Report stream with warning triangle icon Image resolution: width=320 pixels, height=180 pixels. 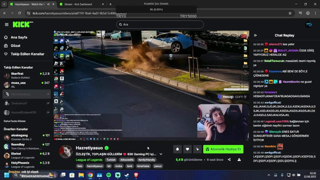[239, 159]
